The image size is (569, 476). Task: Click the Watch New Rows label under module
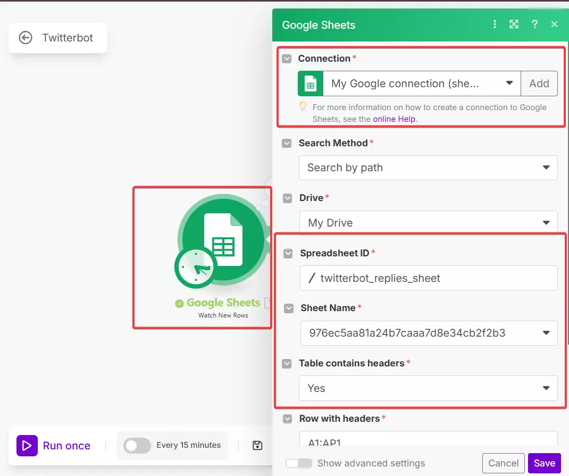(x=223, y=315)
